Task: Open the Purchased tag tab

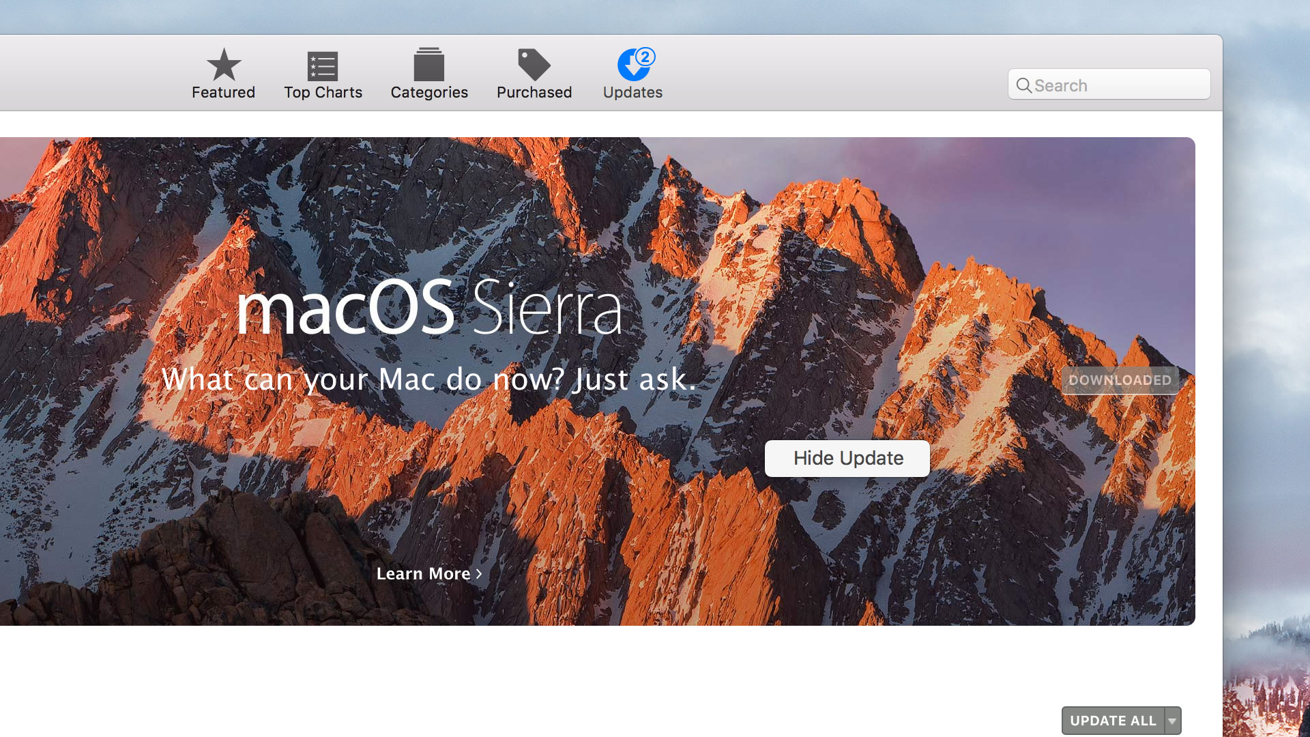Action: coord(534,74)
